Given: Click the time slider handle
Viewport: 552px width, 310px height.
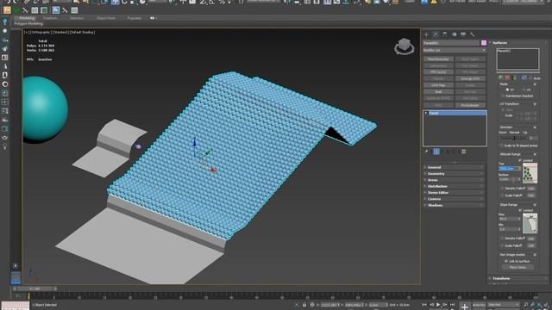Looking at the screenshot, I should click(34, 289).
